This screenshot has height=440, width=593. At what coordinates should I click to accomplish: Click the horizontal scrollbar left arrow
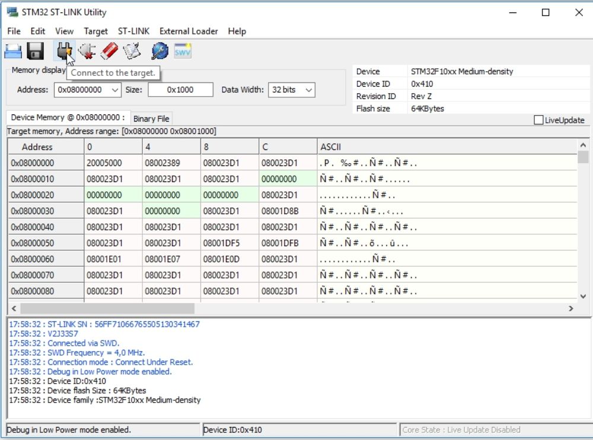14,308
